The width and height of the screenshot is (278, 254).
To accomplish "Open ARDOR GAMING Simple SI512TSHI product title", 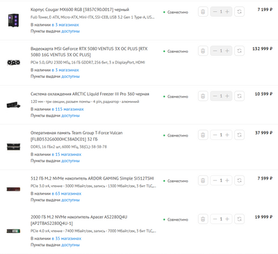I will 92,178.
